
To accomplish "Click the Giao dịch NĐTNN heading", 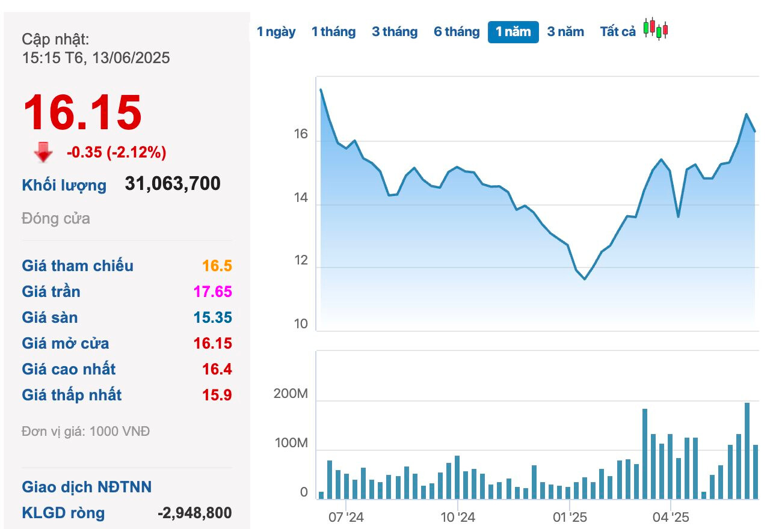I will click(x=87, y=487).
